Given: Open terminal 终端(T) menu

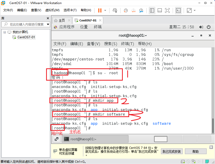Looking at the screenshot, I should (128, 44).
